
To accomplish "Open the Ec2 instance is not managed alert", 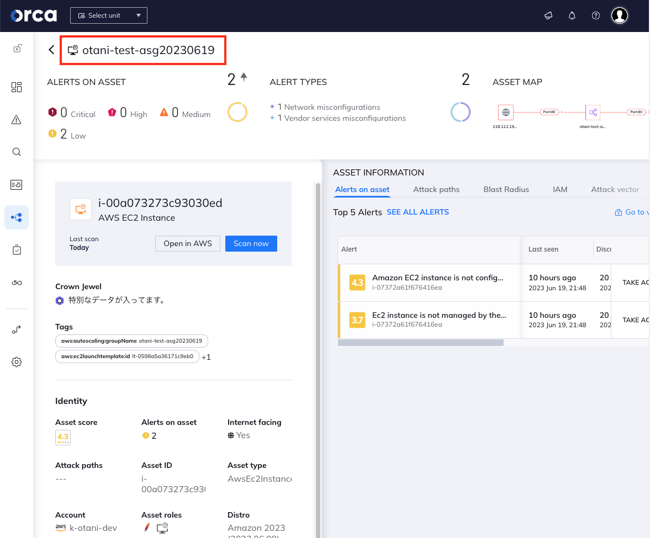I will [439, 315].
